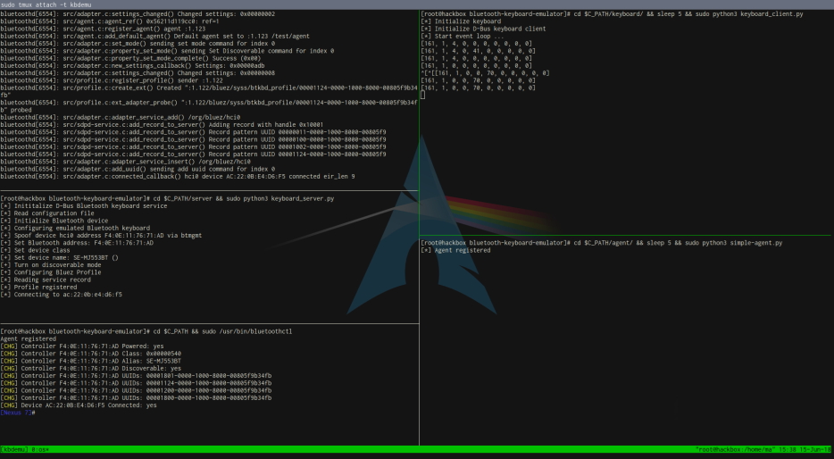Click the kbdemu session name in status bar

(x=14, y=449)
